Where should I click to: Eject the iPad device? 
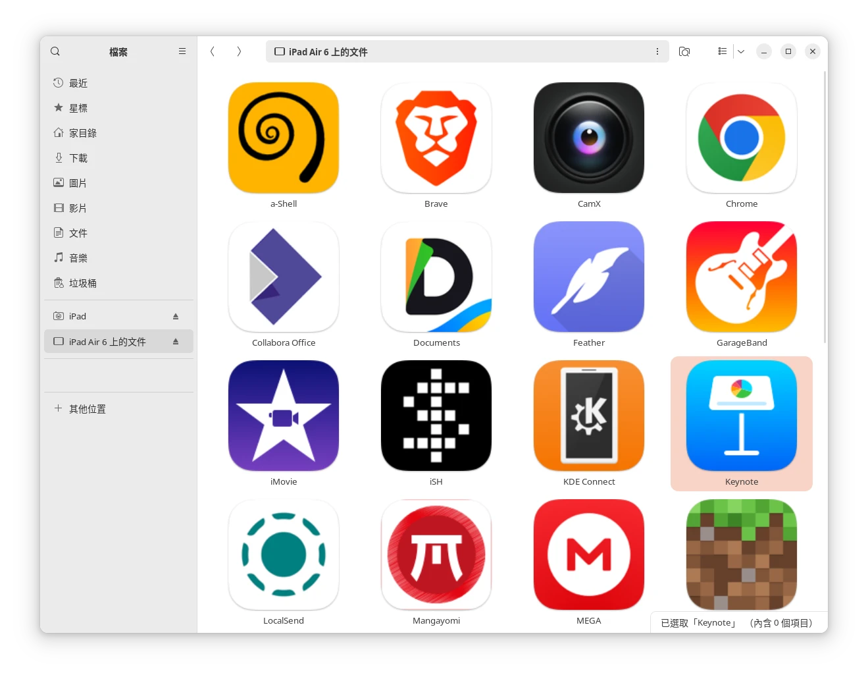pos(176,316)
